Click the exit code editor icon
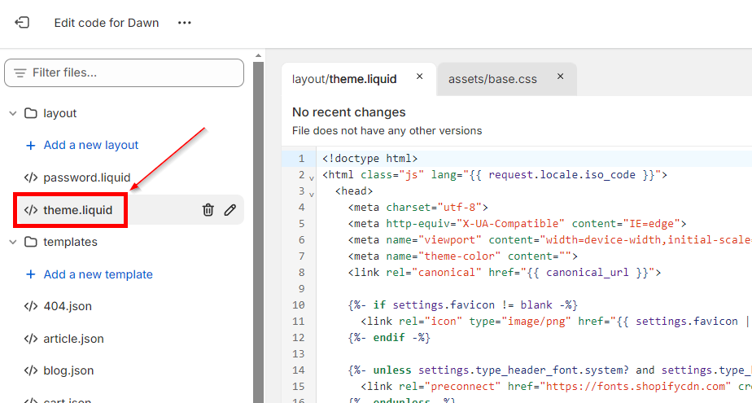 coord(22,23)
